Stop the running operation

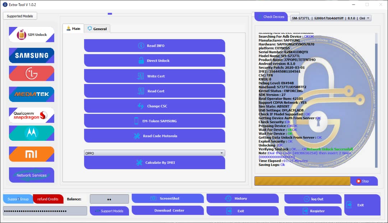(x=364, y=181)
